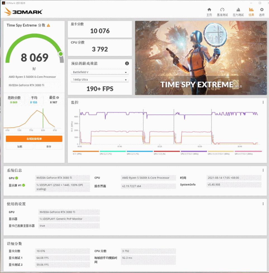Screen dimensions: 269x273
Task: Open the Stress Test chart icon
Action: point(238,10)
